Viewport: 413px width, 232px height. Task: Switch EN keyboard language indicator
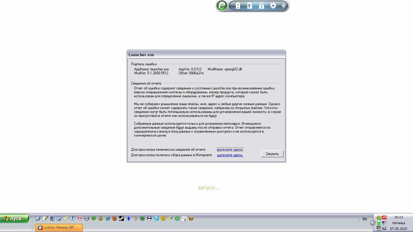365,218
